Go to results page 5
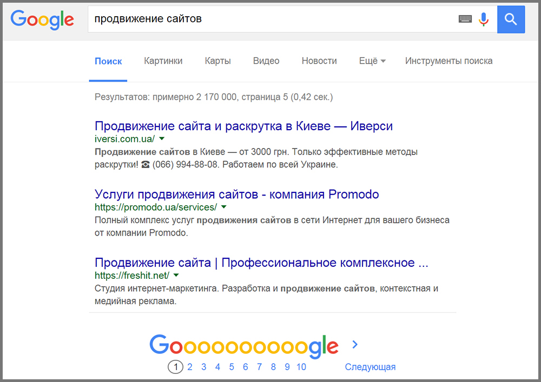The width and height of the screenshot is (541, 382). pos(232,367)
